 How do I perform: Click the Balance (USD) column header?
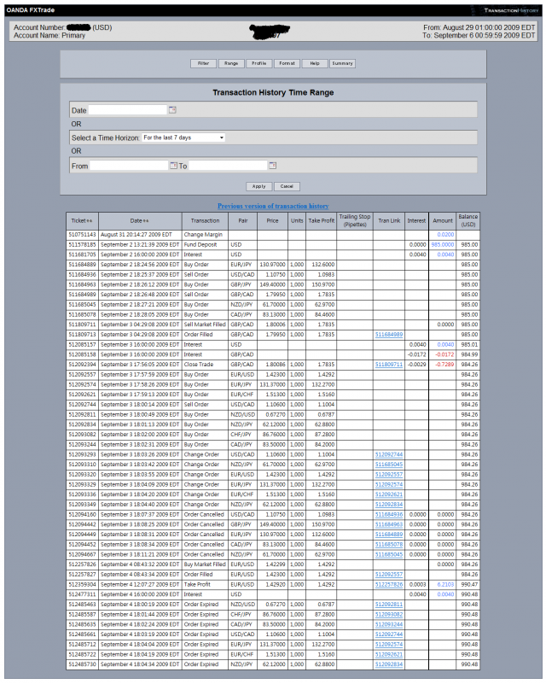(x=468, y=220)
